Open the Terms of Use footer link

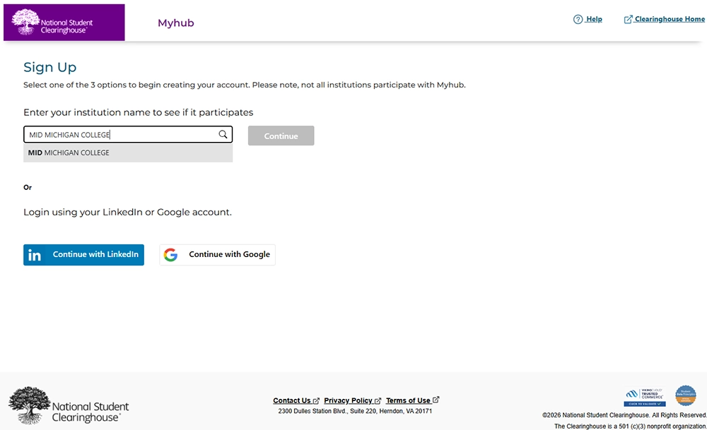pyautogui.click(x=408, y=400)
